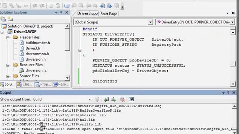Select the drvversion.h file
Screen dimensions: 239x134
click(35, 59)
